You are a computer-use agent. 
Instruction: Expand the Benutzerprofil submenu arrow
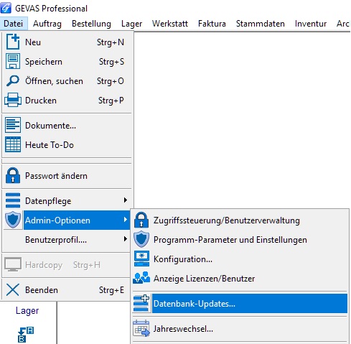click(125, 239)
